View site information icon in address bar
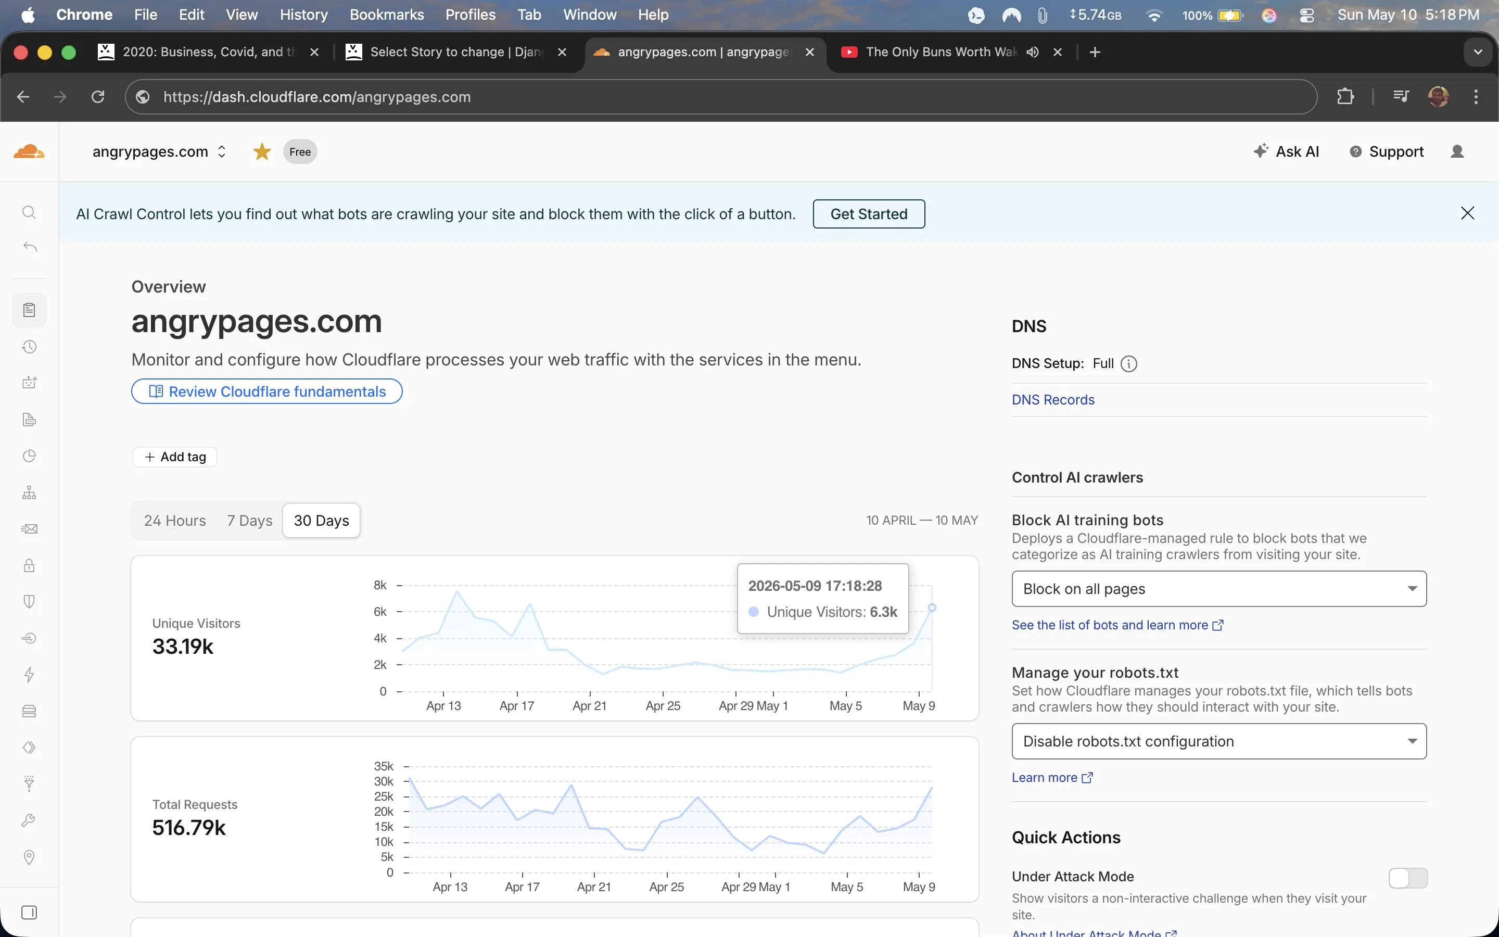The image size is (1499, 937). pyautogui.click(x=143, y=97)
